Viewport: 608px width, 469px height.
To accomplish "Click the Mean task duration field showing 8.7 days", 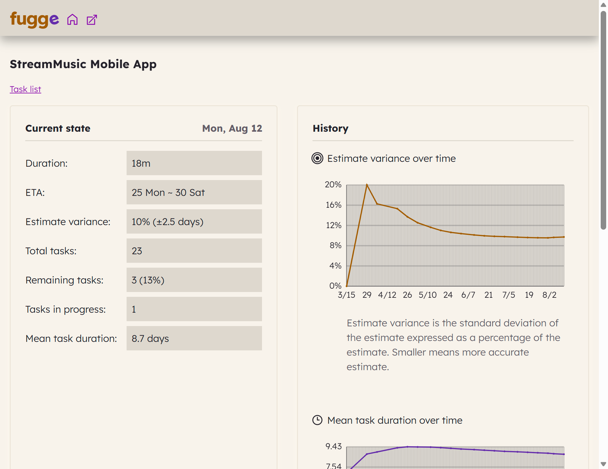I will (194, 338).
